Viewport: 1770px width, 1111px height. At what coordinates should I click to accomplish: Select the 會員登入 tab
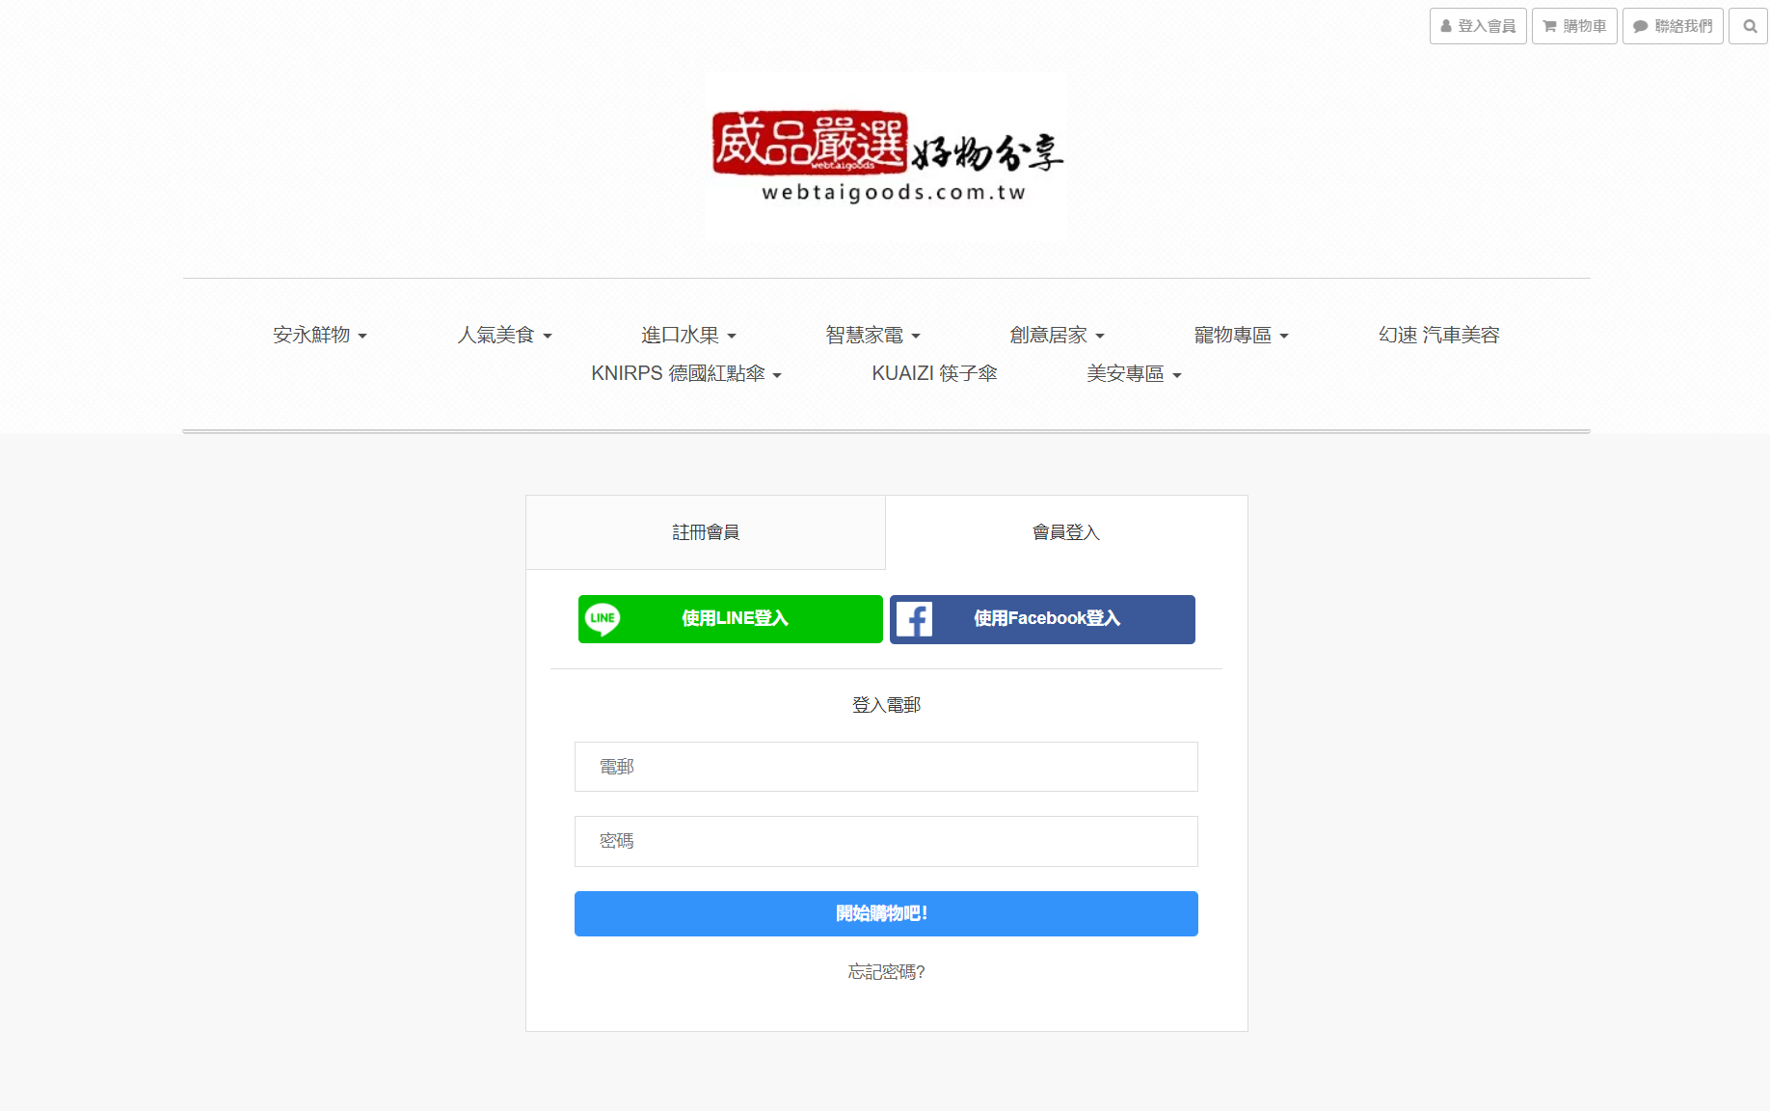click(x=1066, y=532)
